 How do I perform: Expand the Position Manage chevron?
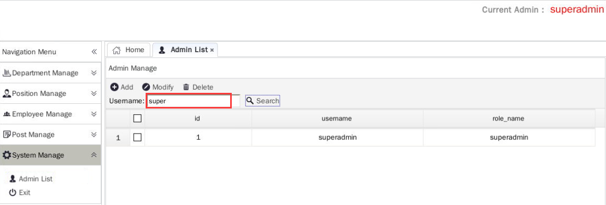[x=93, y=93]
